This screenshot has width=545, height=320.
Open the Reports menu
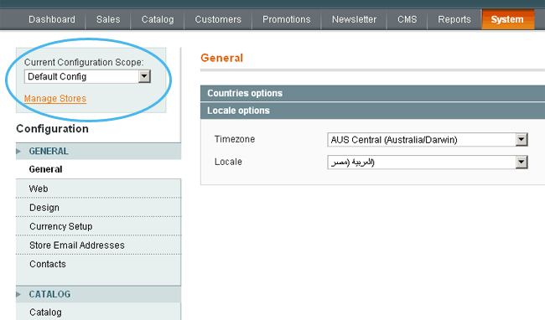pos(454,19)
